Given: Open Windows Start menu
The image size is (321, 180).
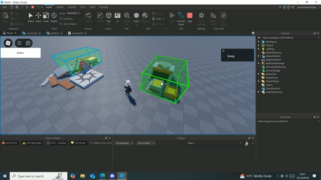Looking at the screenshot, I should point(5,176).
